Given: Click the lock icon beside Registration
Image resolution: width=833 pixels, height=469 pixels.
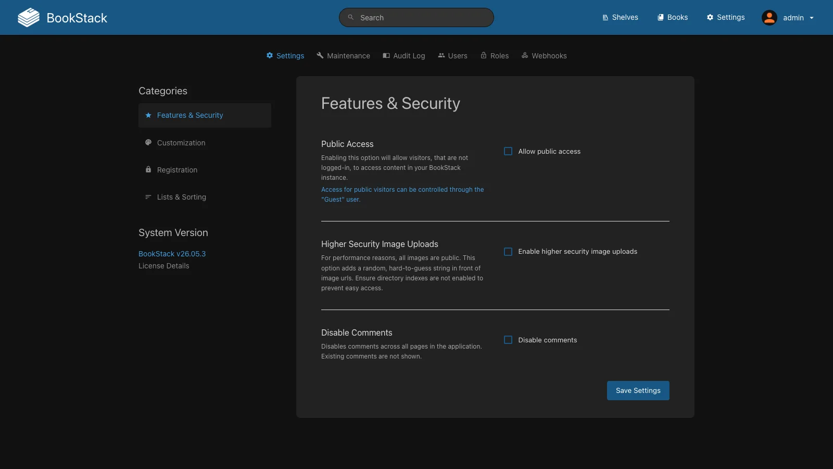Looking at the screenshot, I should pos(148,169).
